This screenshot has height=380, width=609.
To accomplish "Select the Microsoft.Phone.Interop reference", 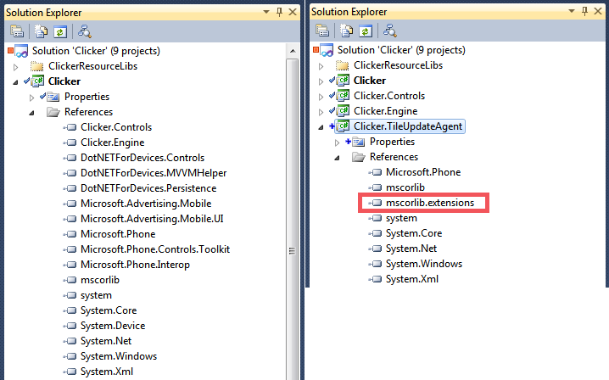I will point(135,265).
